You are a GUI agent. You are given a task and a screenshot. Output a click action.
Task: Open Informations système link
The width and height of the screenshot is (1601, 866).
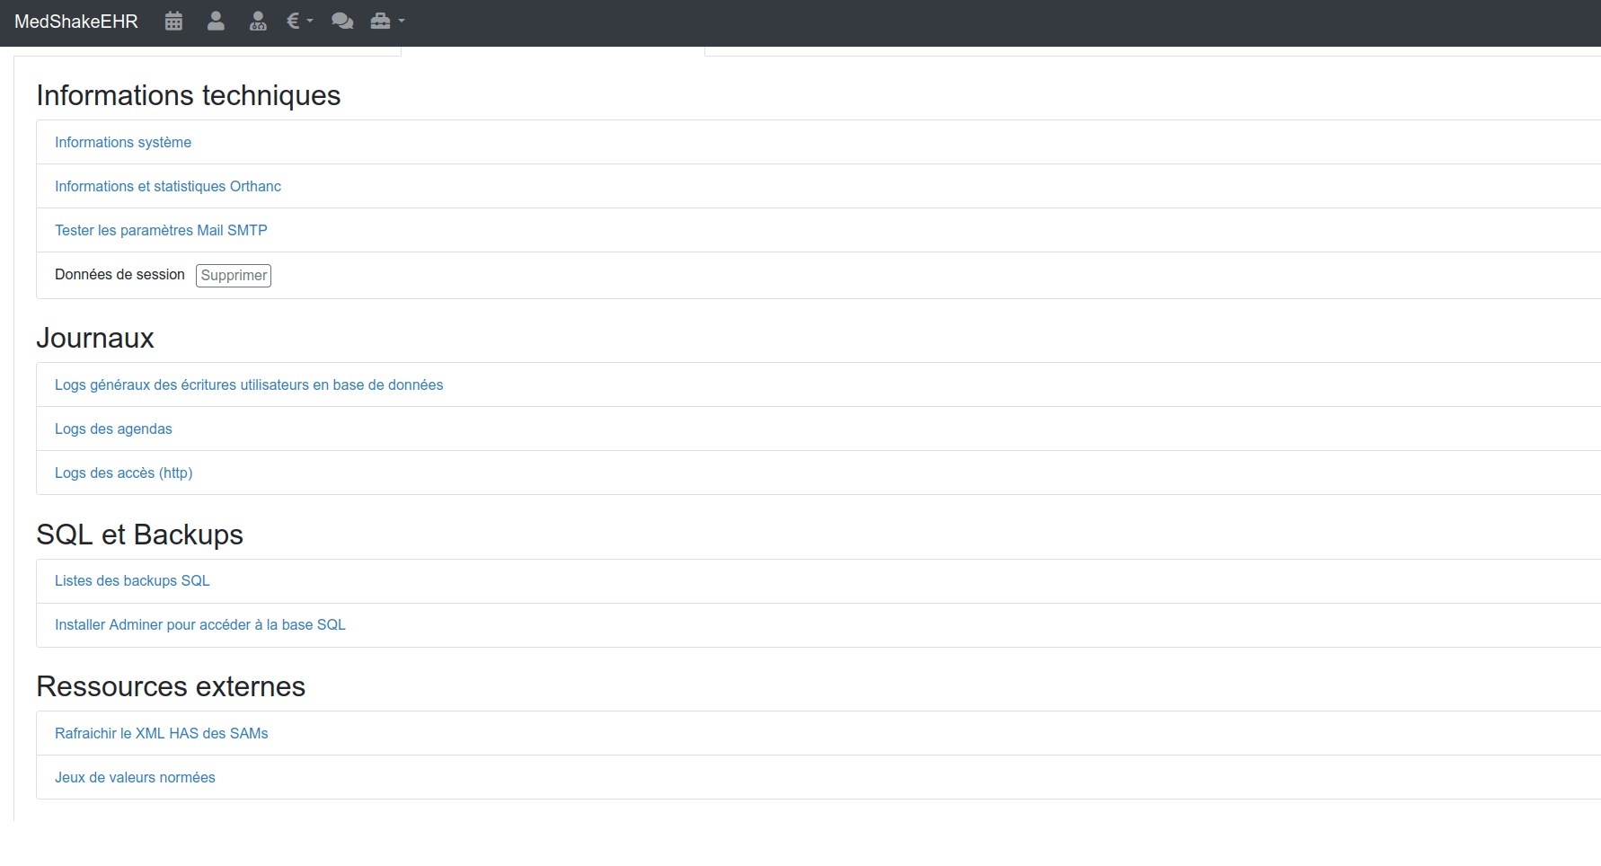click(123, 142)
